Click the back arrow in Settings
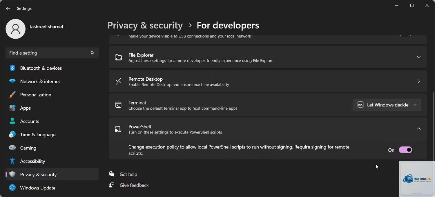This screenshot has width=435, height=197. pos(8,8)
